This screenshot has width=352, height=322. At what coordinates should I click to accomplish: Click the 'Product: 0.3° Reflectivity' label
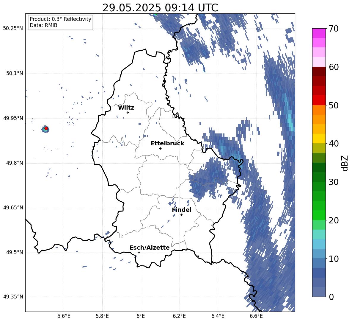tap(60, 19)
